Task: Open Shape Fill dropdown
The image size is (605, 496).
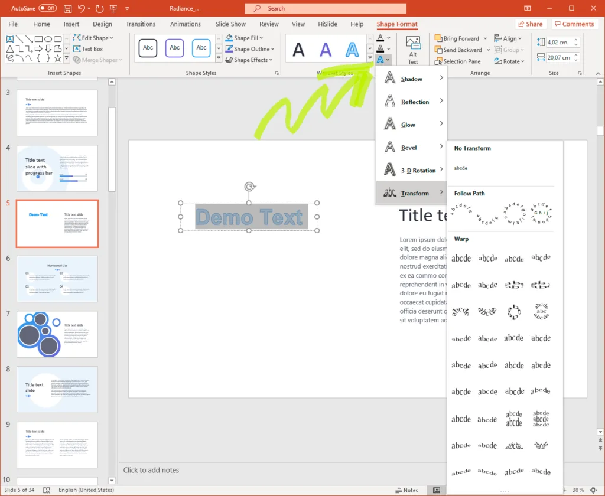Action: (x=244, y=38)
